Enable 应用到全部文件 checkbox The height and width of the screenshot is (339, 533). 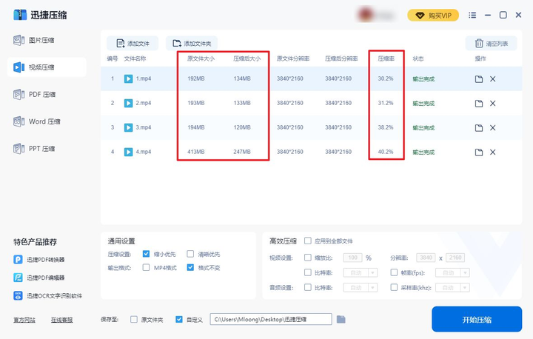coord(308,241)
